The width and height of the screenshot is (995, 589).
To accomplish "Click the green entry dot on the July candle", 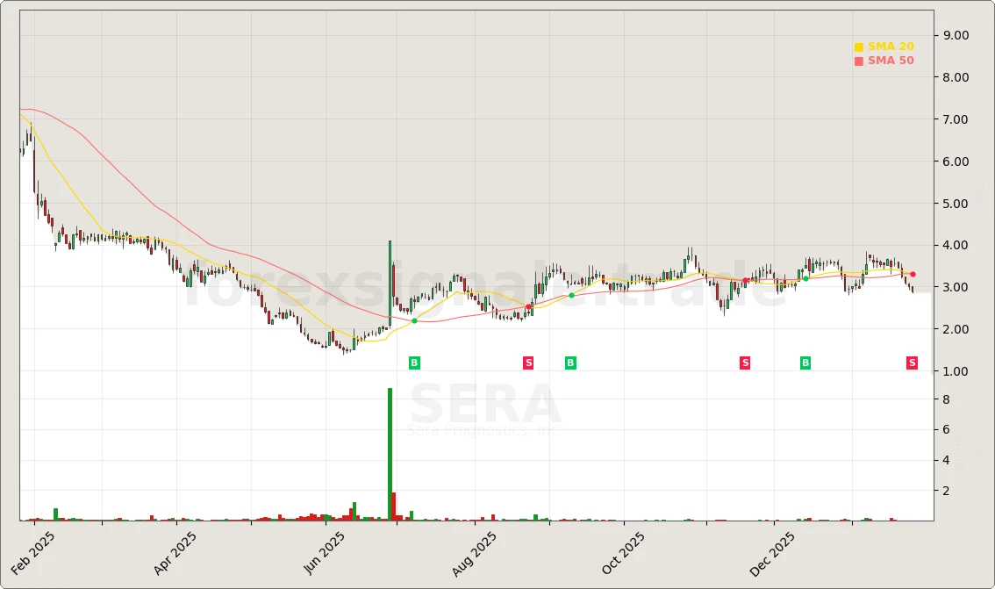I will point(413,321).
